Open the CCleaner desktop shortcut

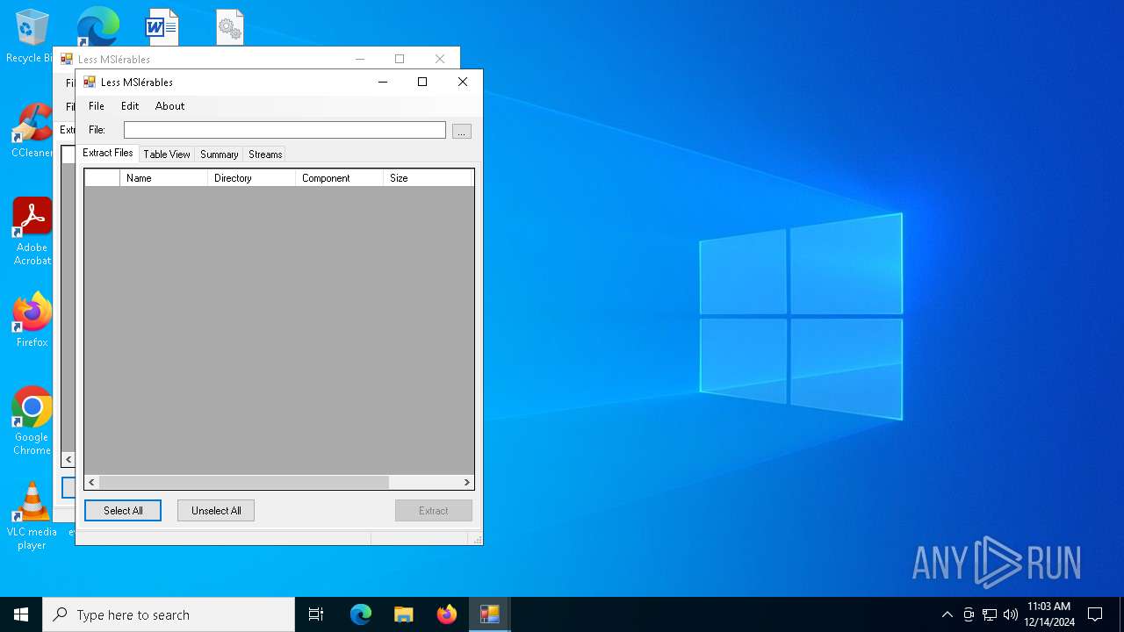tap(32, 130)
